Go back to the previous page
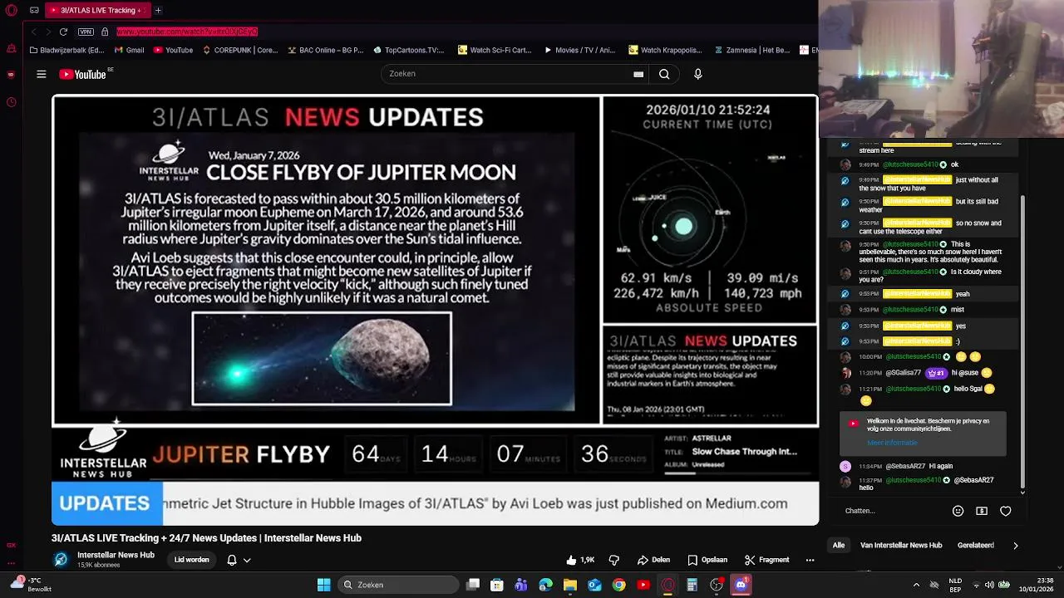1064x598 pixels. [x=33, y=32]
